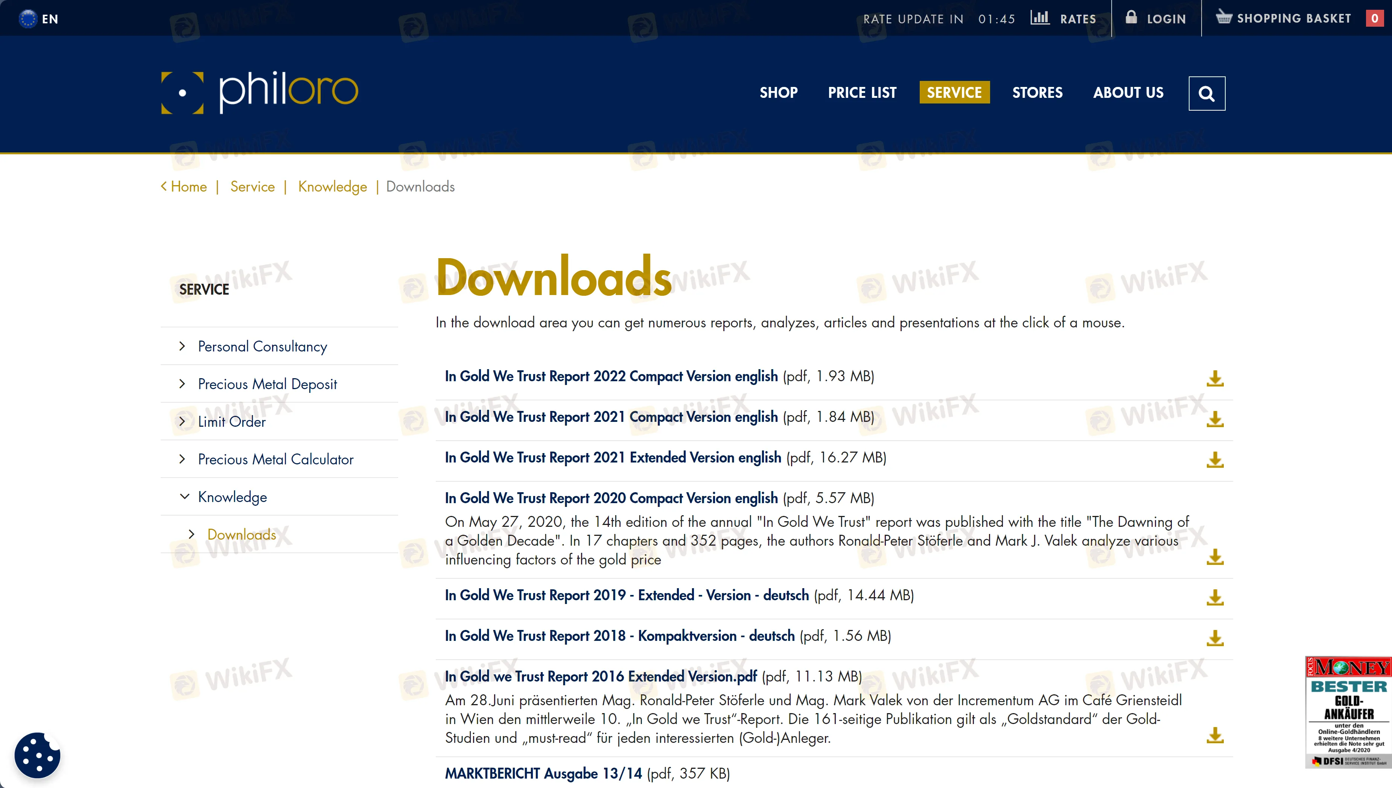Click the search magnifier icon
The width and height of the screenshot is (1392, 788).
(x=1206, y=94)
